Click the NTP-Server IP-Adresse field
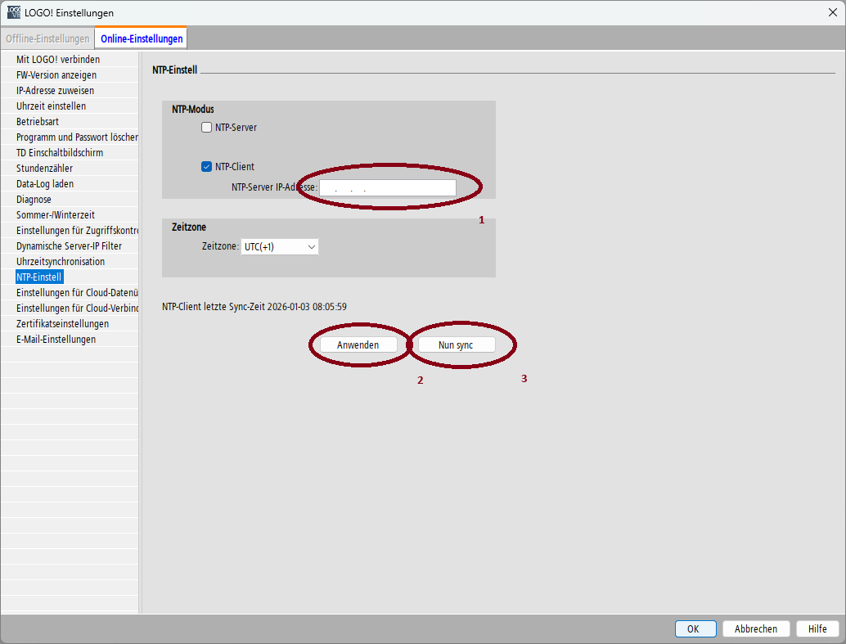 [387, 188]
